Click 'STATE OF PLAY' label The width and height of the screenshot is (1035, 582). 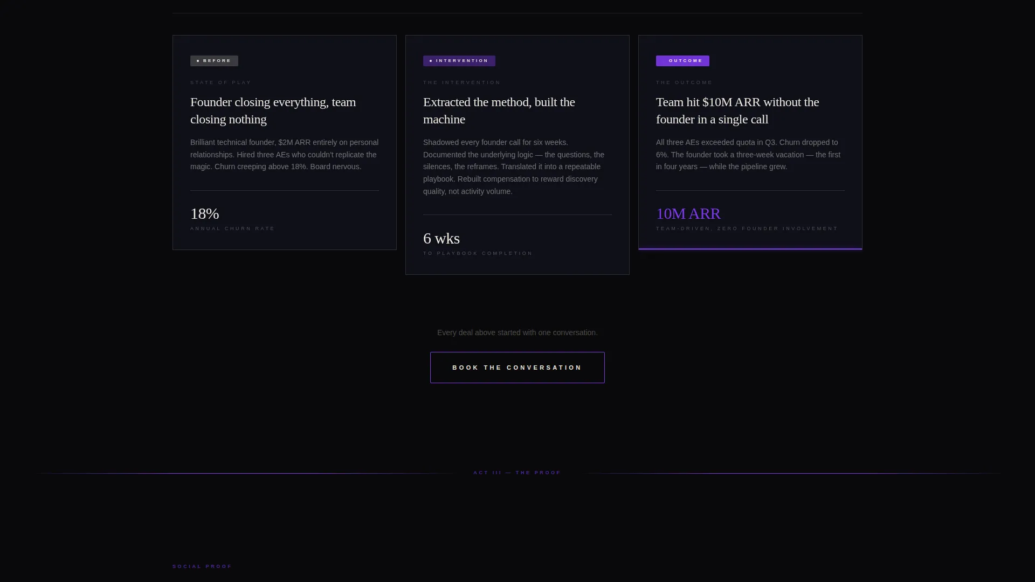(x=221, y=82)
